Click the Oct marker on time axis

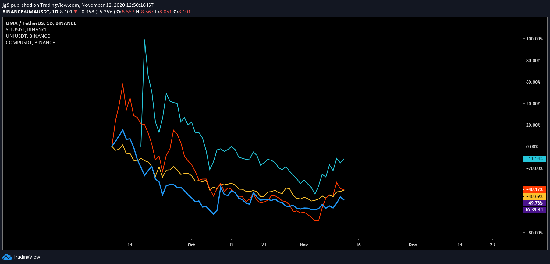(191, 245)
